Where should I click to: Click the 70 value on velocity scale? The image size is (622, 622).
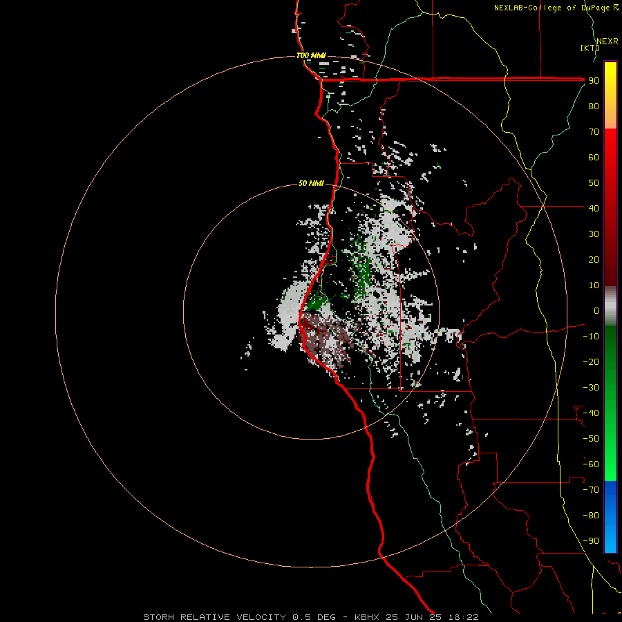pyautogui.click(x=594, y=132)
